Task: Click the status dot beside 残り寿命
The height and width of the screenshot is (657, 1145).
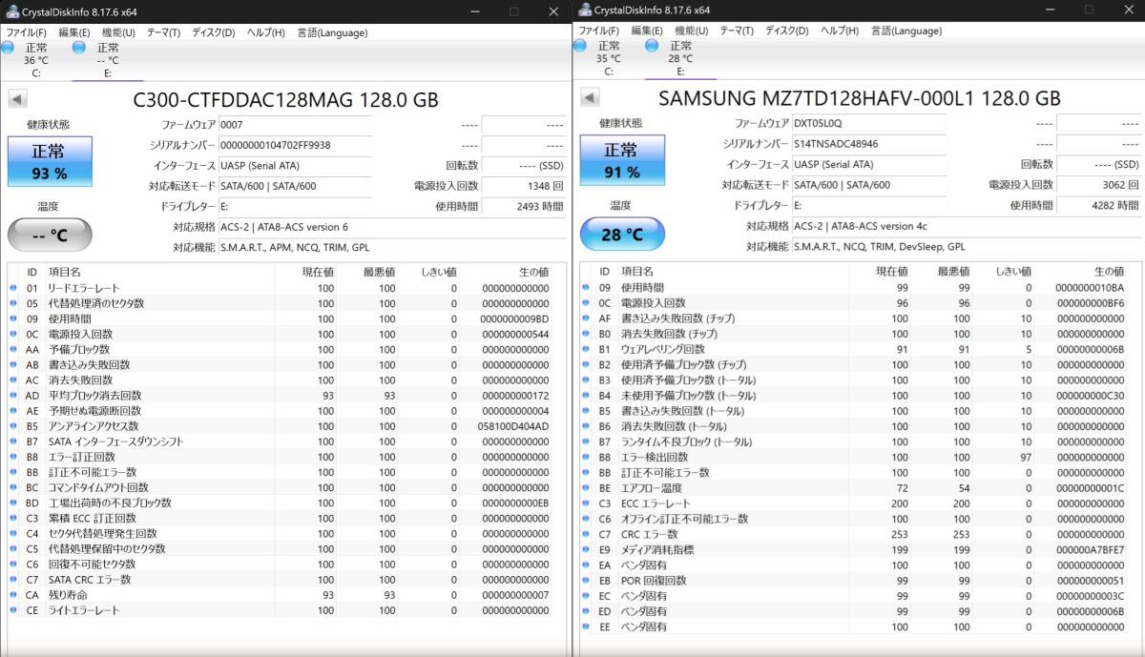Action: 13,595
